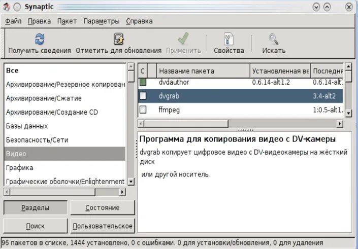This screenshot has width=358, height=249.
Task: Click the window shade down arrow button
Action: click(316, 7)
